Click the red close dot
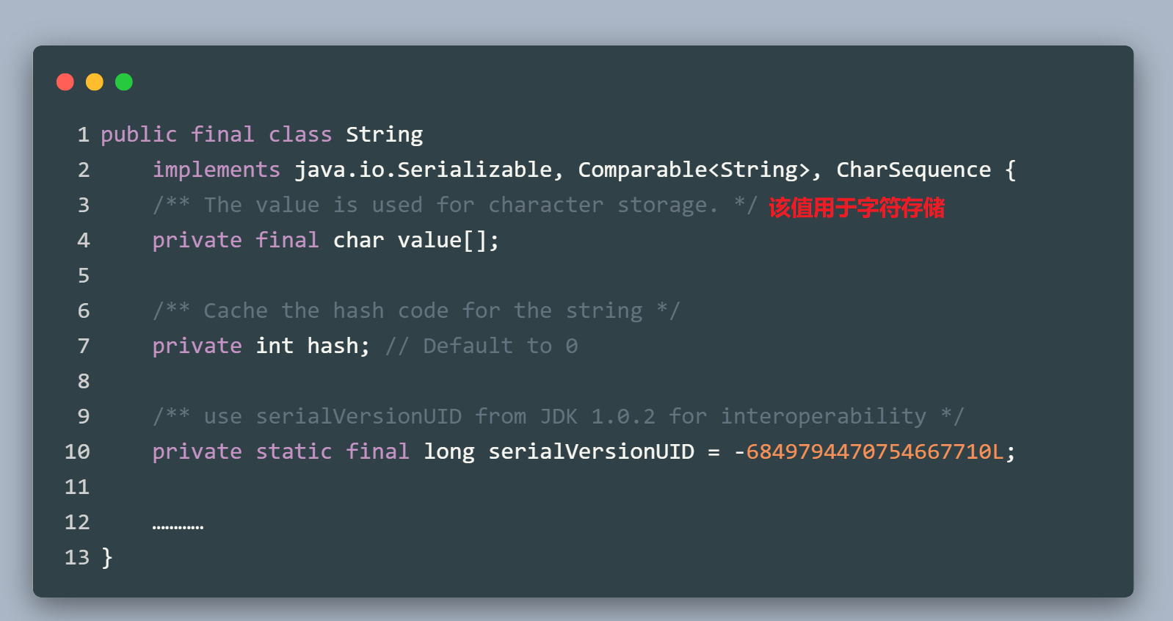 coord(65,82)
